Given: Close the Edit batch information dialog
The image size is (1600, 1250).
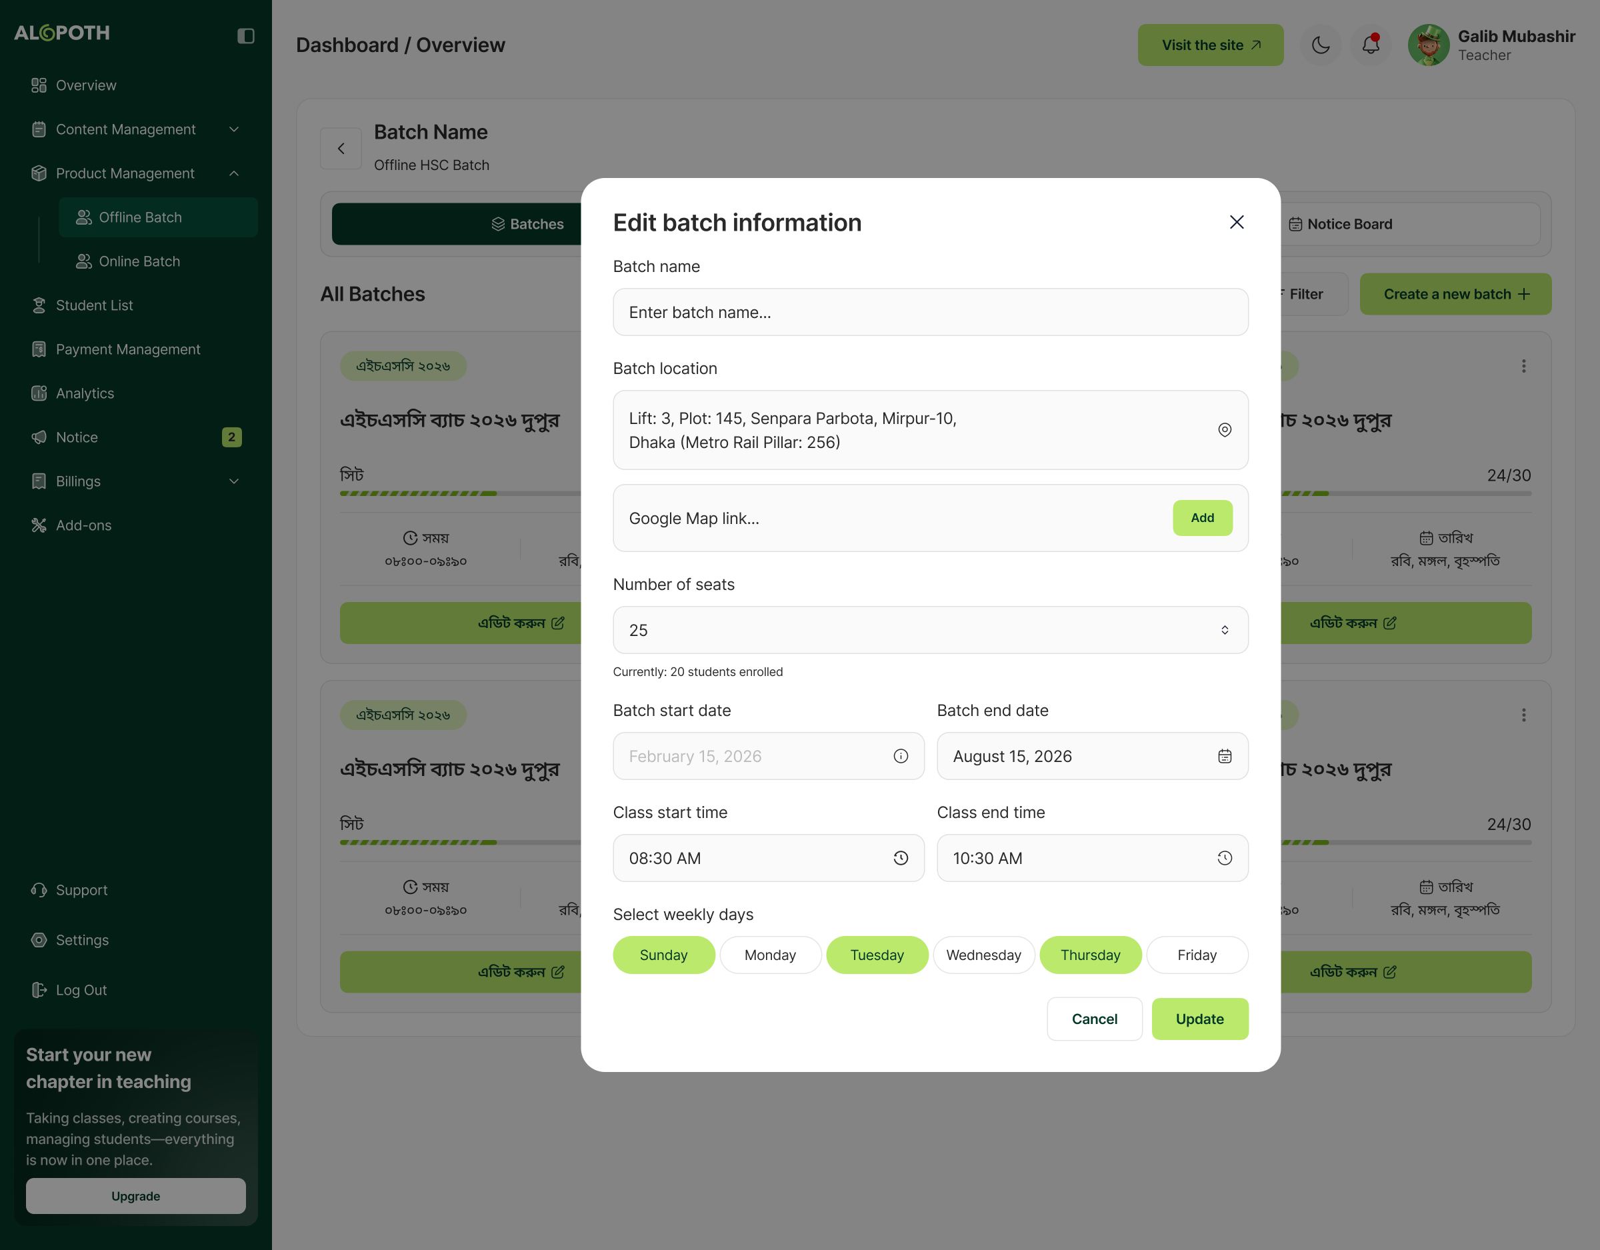Looking at the screenshot, I should [1237, 222].
